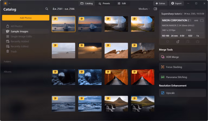Screen dimensions: 208x121
Task: Click the Add Photos button
Action: coord(26,18)
